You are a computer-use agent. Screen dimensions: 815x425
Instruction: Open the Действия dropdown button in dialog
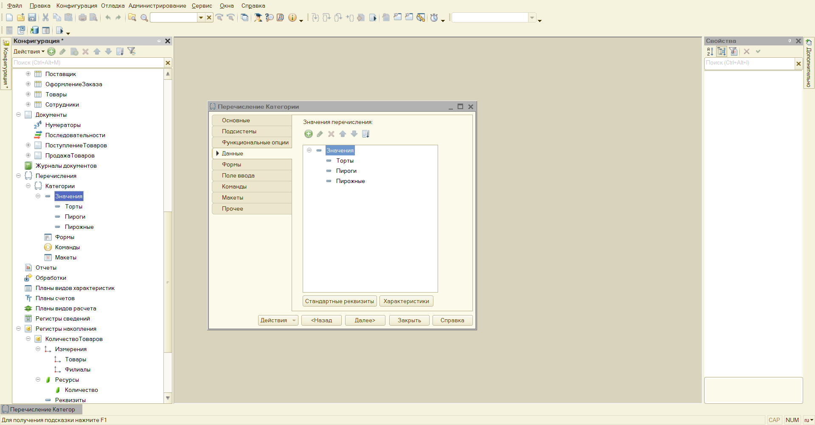point(278,320)
